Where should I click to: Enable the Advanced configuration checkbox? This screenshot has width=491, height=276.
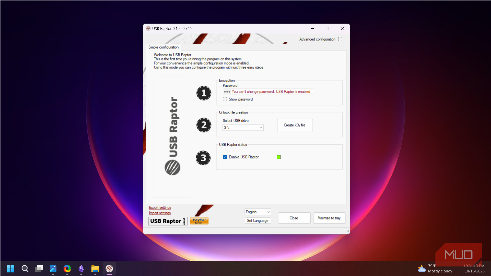pos(340,39)
